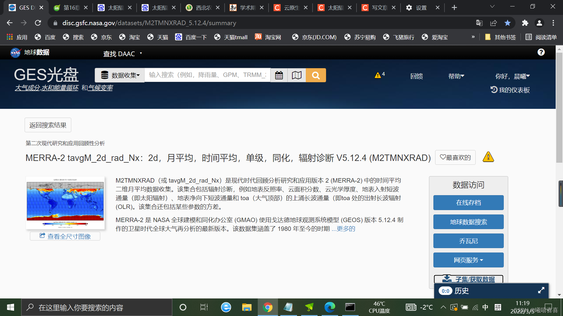The image size is (563, 316).
Task: Share this page via address bar icon
Action: point(494,23)
